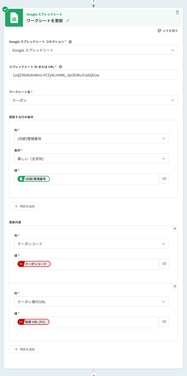Click 項目を追加 under update conditions
The height and width of the screenshot is (376, 187).
coord(24,206)
